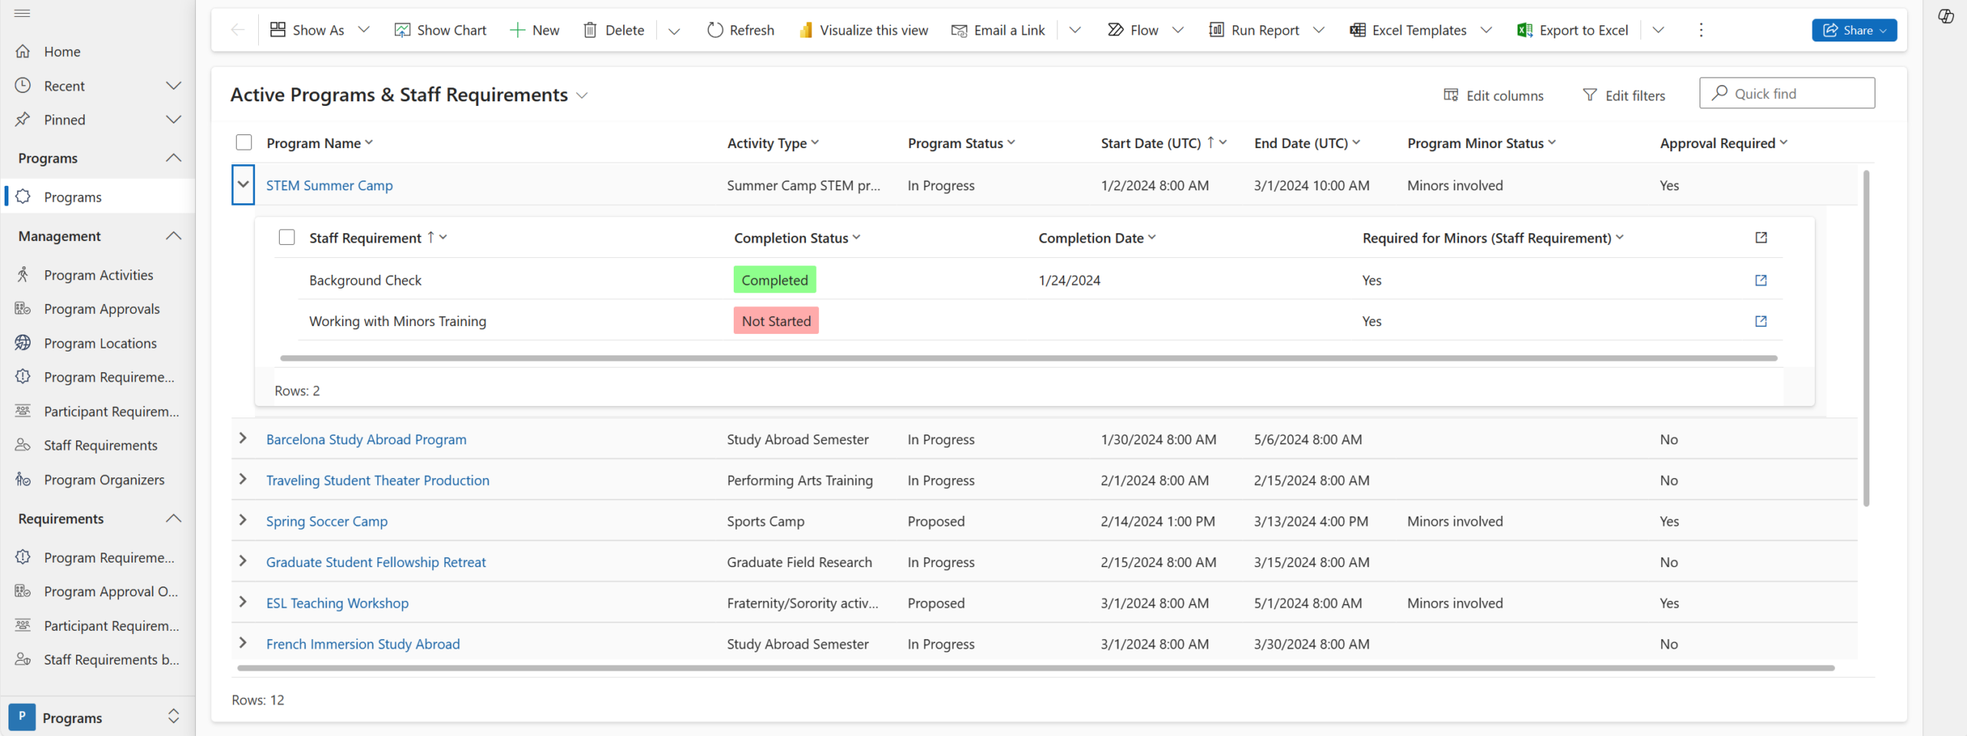Screen dimensions: 1967x736
Task: Click the subgrid horizontal scrollbar
Action: click(1029, 358)
